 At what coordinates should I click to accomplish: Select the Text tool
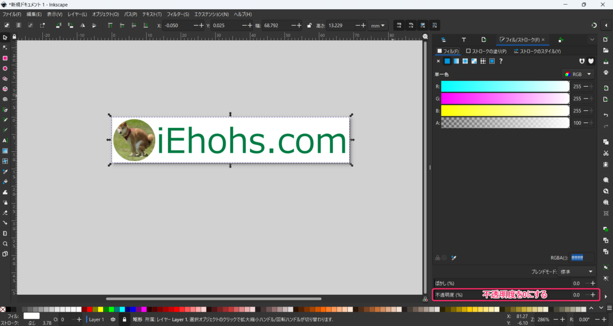pos(5,141)
